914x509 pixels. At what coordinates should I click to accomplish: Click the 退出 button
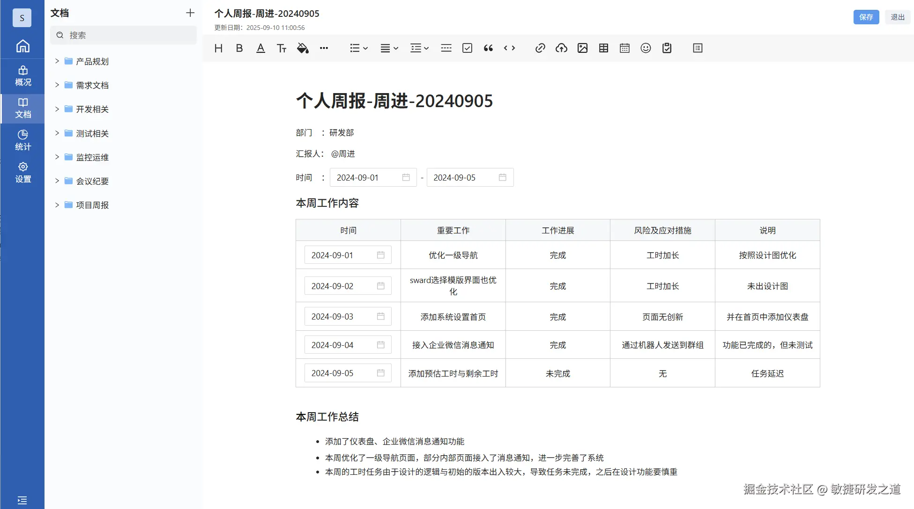point(897,17)
